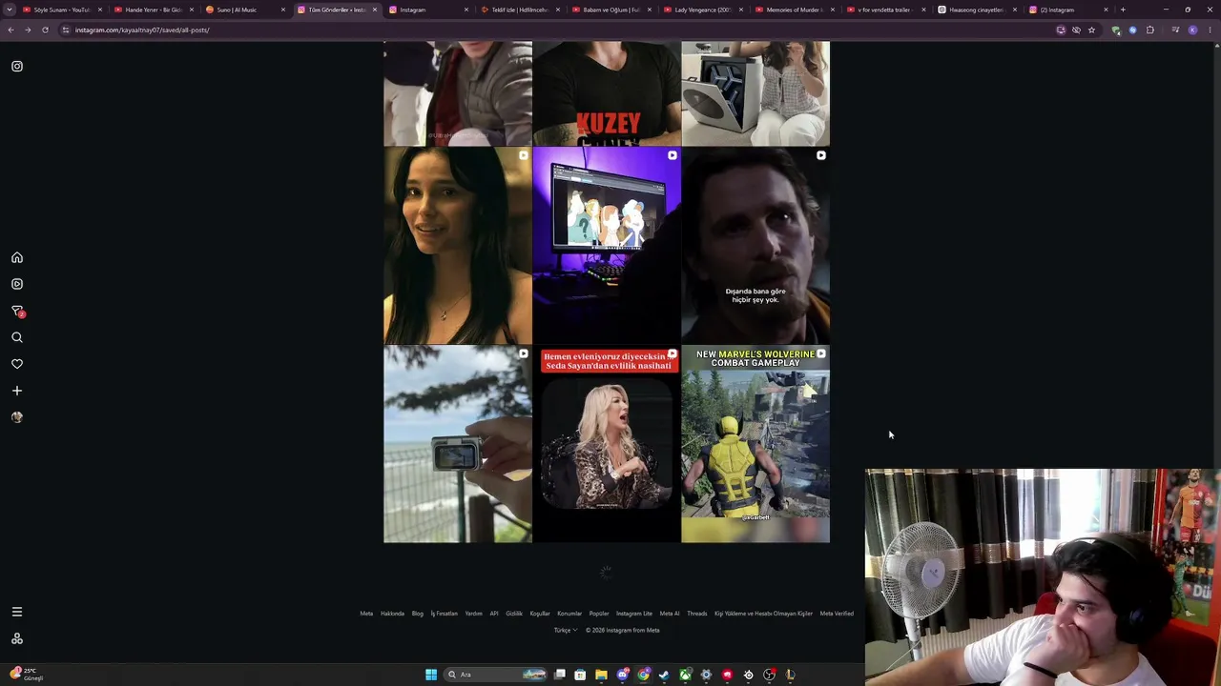1221x686 pixels.
Task: Open the saved post of dark-haired woman
Action: click(x=458, y=246)
